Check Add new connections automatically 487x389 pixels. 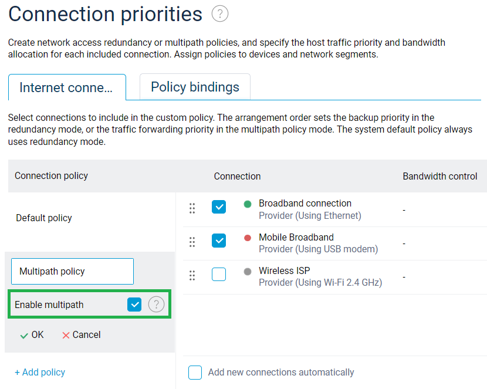(x=195, y=373)
